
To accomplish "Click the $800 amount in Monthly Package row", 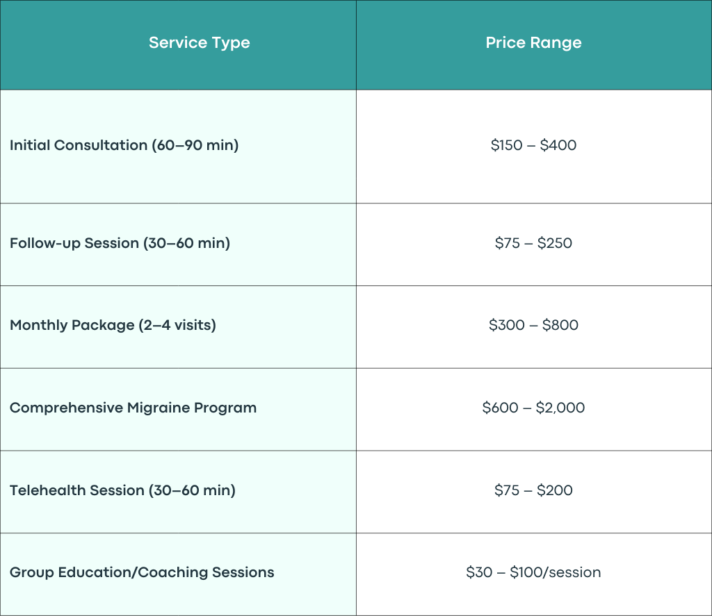I will 560,325.
